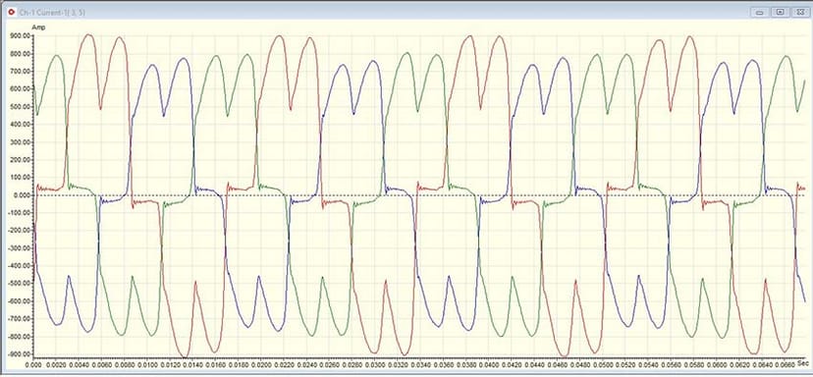Click the '-500.00' y-axis label

click(20, 284)
